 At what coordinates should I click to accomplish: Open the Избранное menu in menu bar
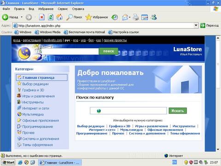coord(46,9)
